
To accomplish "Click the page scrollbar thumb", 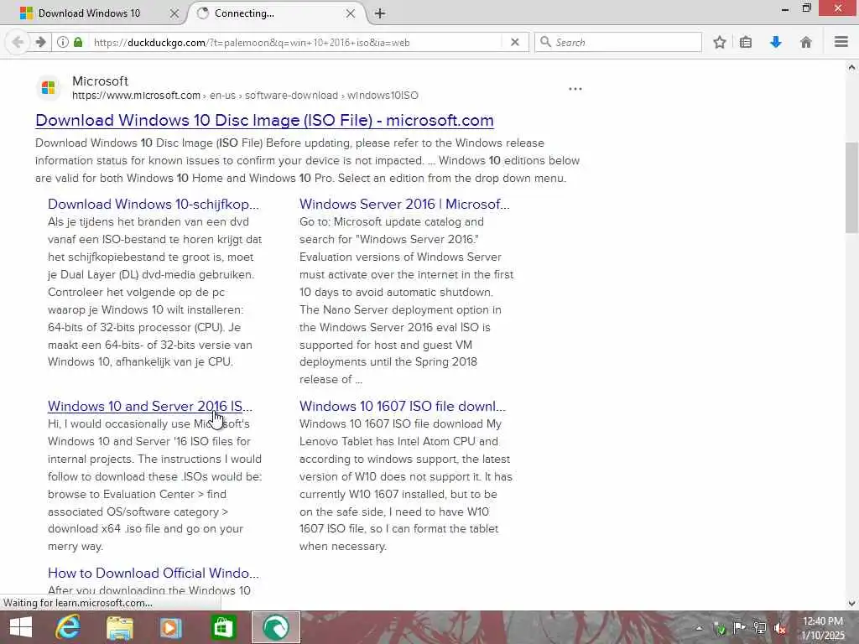I will click(x=851, y=187).
